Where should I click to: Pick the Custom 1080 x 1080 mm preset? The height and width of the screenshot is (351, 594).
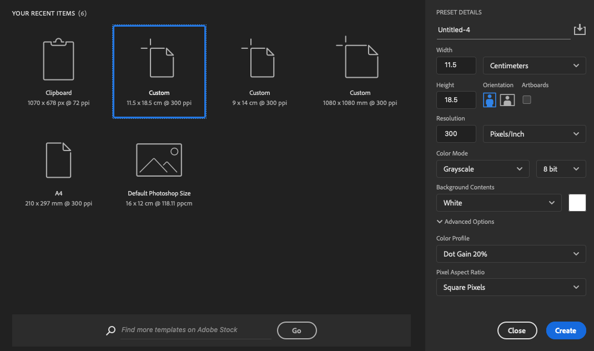click(x=360, y=60)
